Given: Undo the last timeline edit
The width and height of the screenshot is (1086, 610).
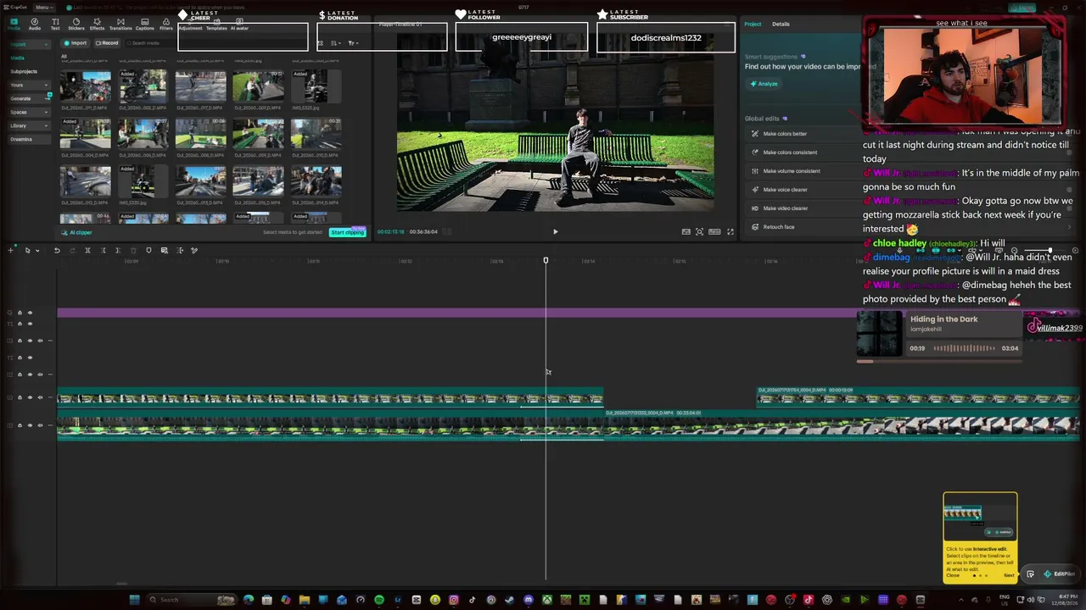Looking at the screenshot, I should click(57, 251).
